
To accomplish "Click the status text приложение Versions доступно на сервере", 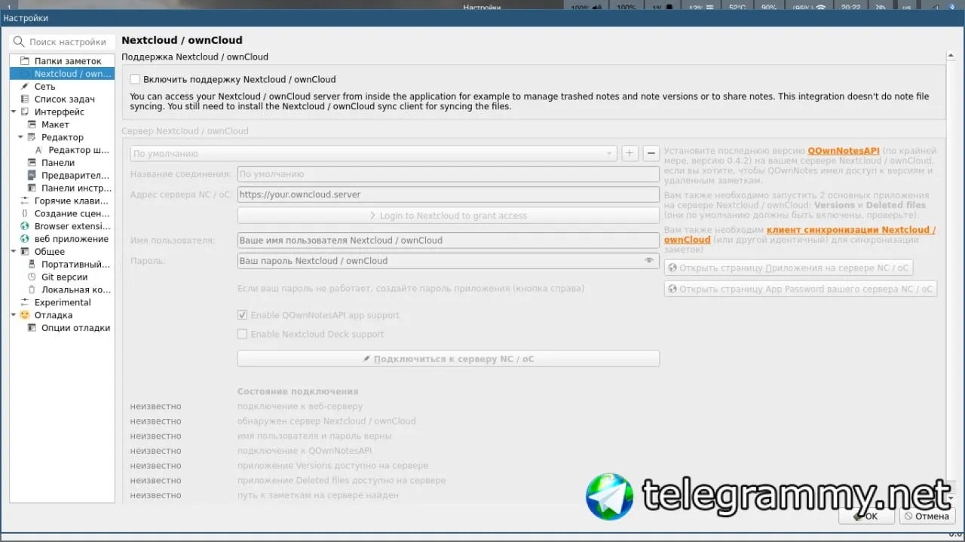I will click(332, 466).
